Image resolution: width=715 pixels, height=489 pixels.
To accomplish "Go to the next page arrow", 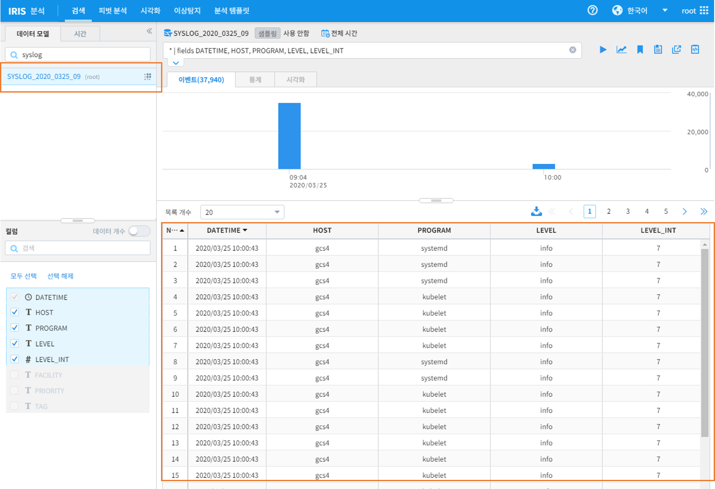I will [685, 211].
